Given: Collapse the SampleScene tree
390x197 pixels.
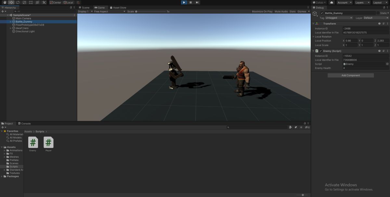Looking at the screenshot, I should click(8, 15).
